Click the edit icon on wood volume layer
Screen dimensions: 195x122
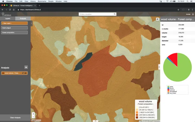click(x=23, y=73)
